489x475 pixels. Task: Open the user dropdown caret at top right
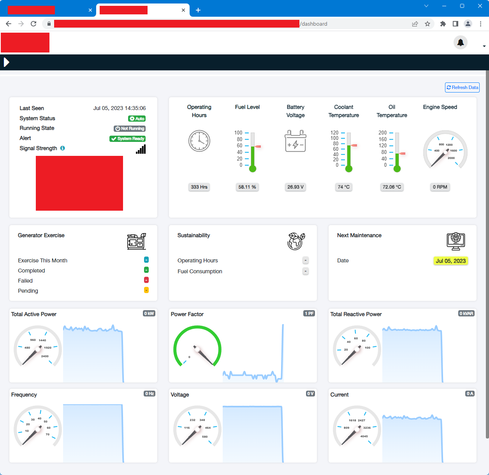click(x=484, y=46)
